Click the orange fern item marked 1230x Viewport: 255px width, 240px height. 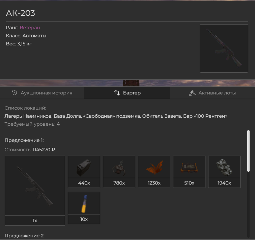pos(154,172)
